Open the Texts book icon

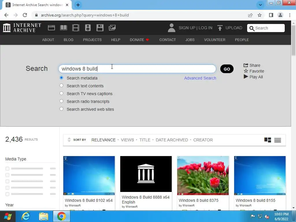63,28
